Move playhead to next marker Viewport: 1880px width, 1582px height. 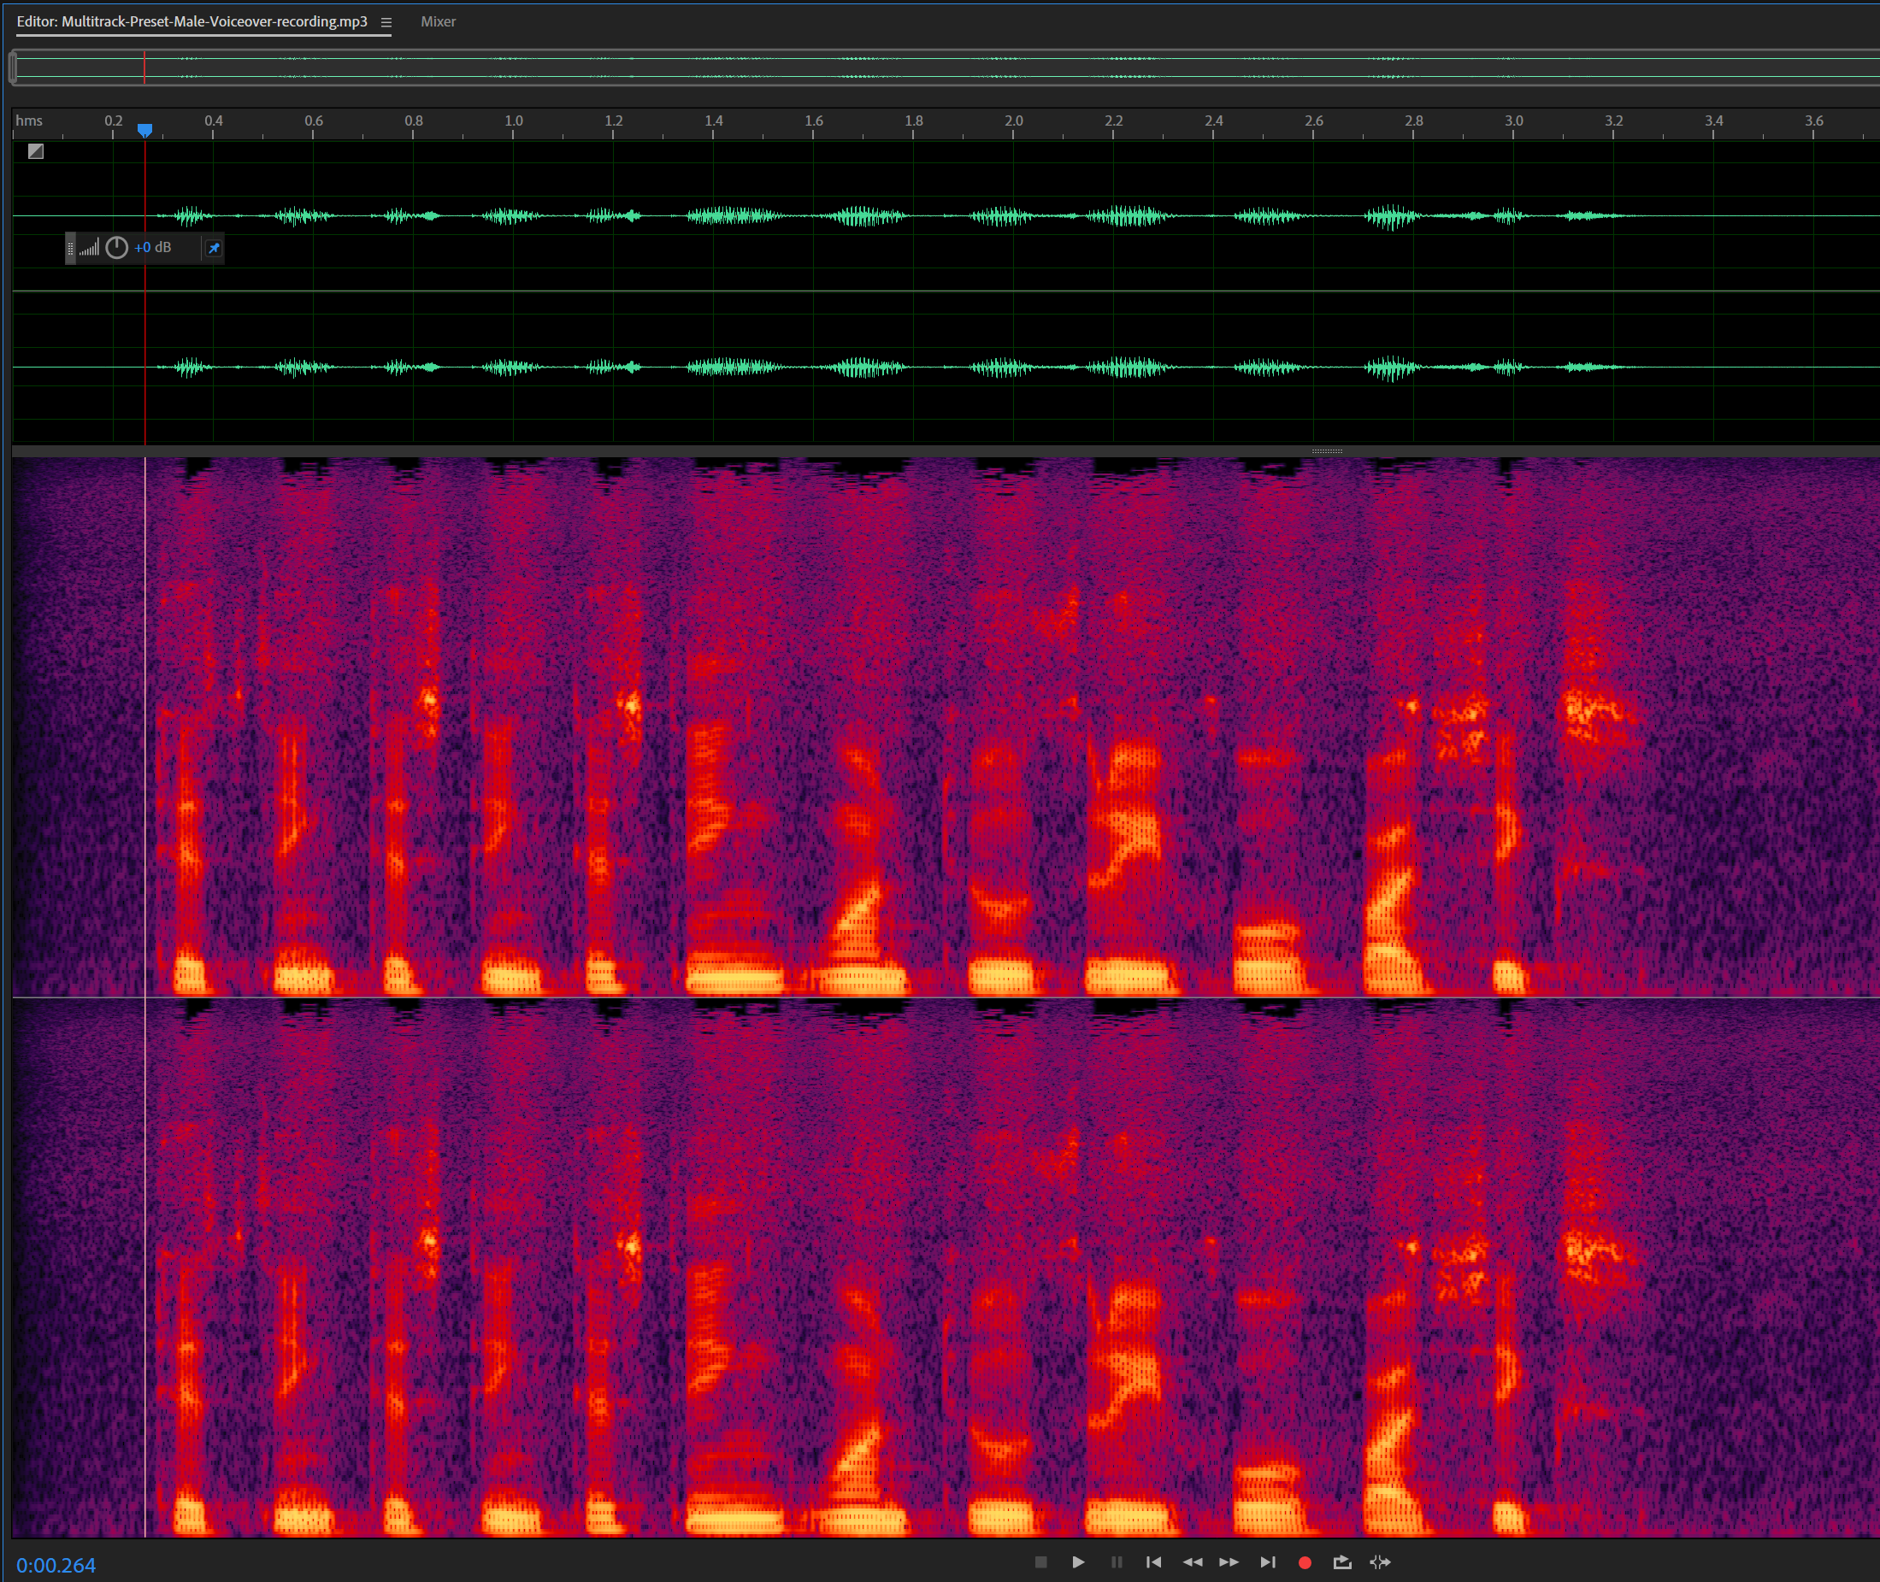1267,1562
